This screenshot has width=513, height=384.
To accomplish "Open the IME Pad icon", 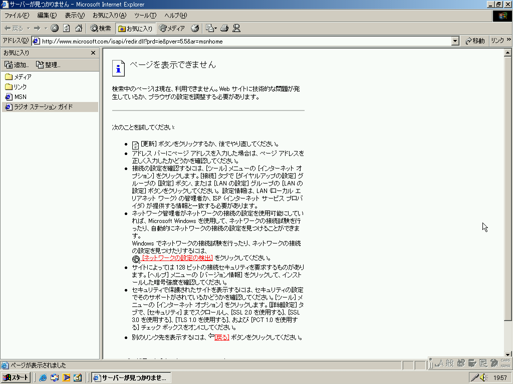I will (461, 363).
